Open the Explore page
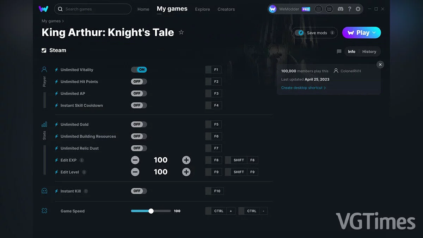This screenshot has width=423, height=238. coord(202,10)
